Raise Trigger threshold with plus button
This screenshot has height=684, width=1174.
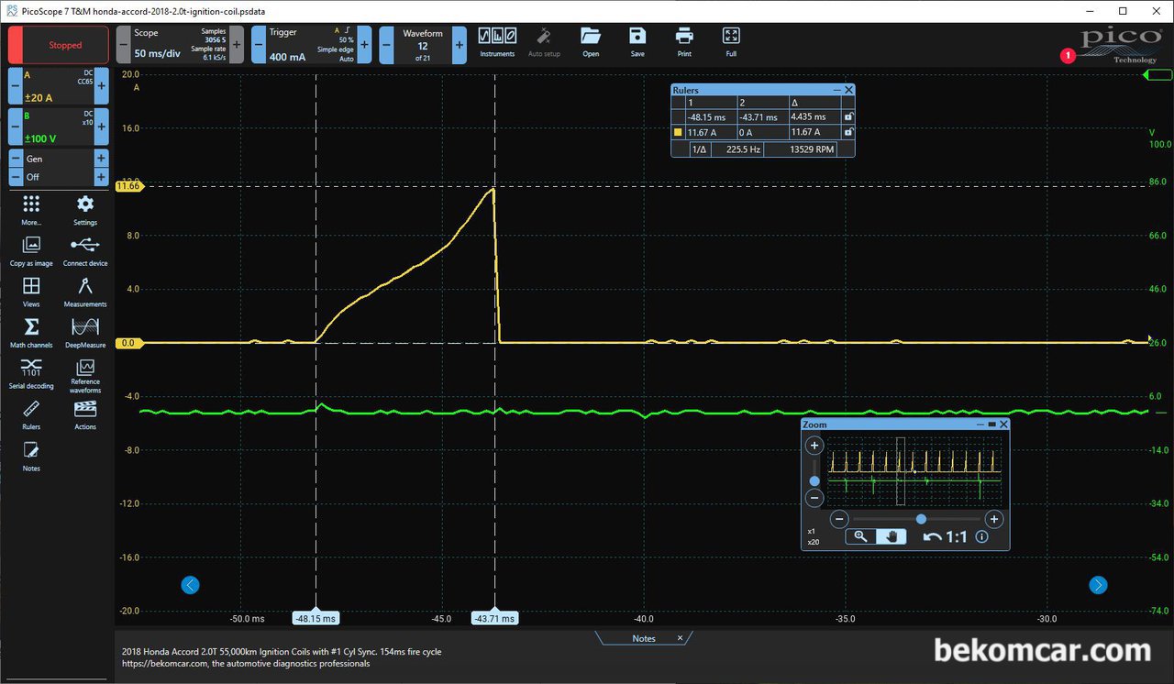click(364, 45)
